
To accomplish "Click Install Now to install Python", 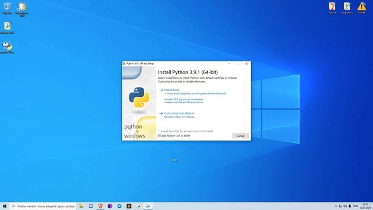I will tap(172, 90).
